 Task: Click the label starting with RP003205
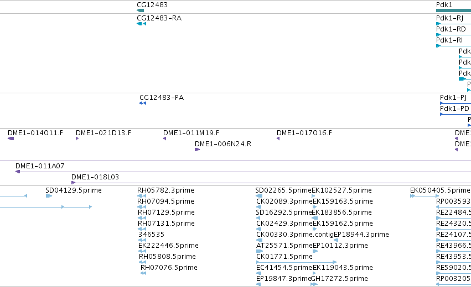(x=454, y=279)
